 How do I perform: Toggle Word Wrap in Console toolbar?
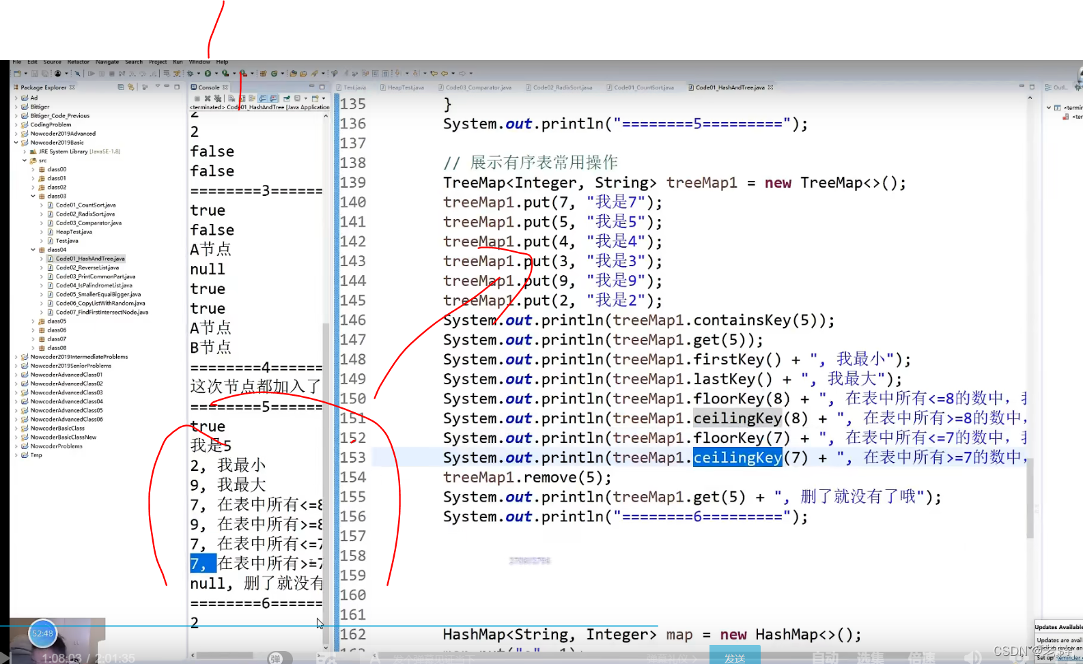click(x=252, y=98)
